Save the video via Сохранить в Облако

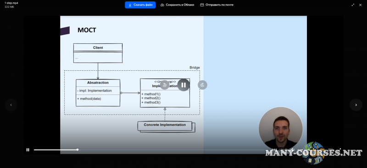pos(177,5)
